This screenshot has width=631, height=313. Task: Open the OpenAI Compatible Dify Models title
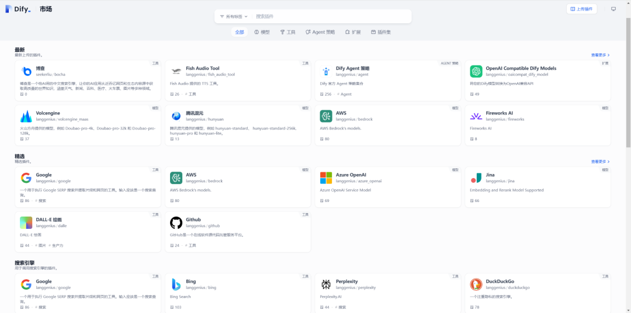[521, 68]
